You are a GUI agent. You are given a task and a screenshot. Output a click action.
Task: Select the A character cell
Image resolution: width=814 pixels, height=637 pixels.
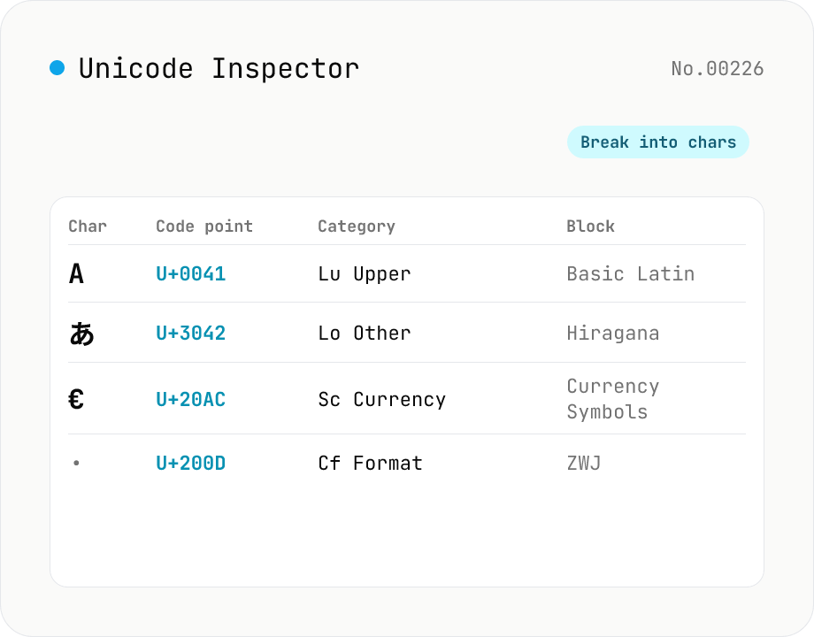[x=76, y=273]
